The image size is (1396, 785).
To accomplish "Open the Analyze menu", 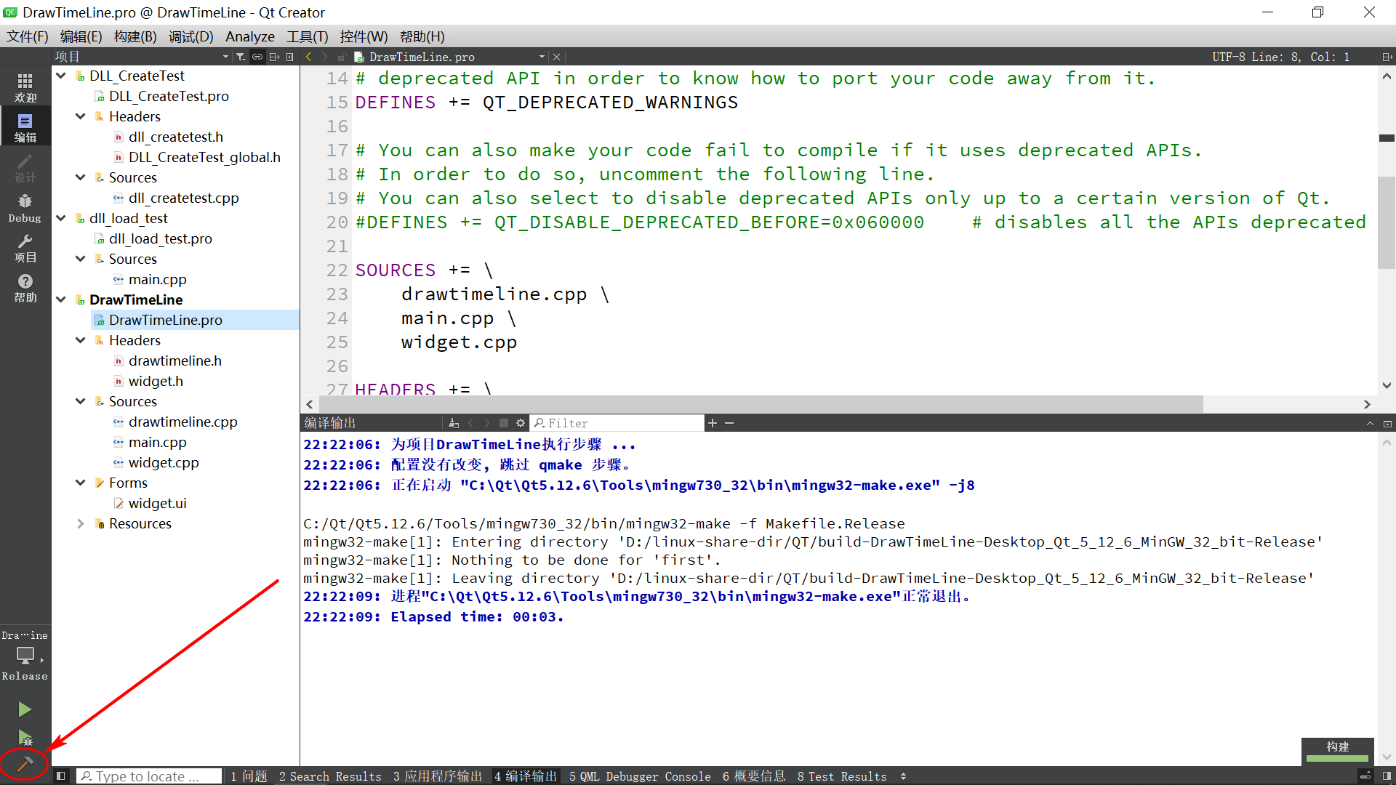I will pos(249,36).
